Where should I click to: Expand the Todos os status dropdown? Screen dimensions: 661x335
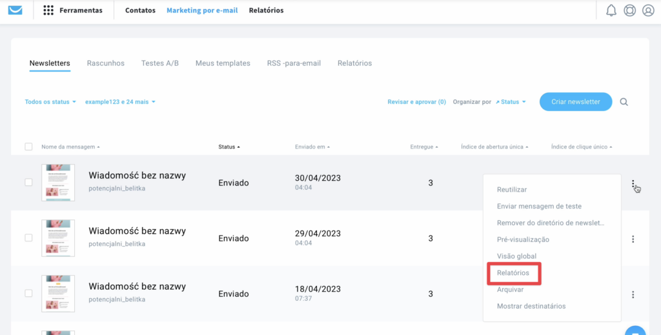tap(50, 102)
